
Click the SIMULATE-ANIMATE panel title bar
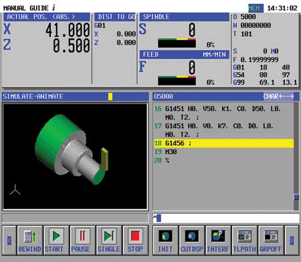tap(75, 96)
